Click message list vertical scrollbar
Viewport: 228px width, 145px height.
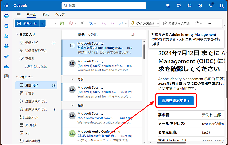pyautogui.click(x=144, y=51)
